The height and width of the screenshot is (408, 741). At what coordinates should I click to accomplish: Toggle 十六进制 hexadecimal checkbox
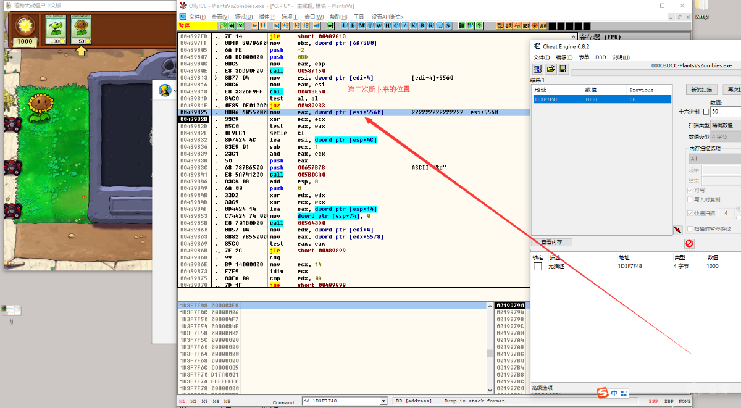coord(706,112)
